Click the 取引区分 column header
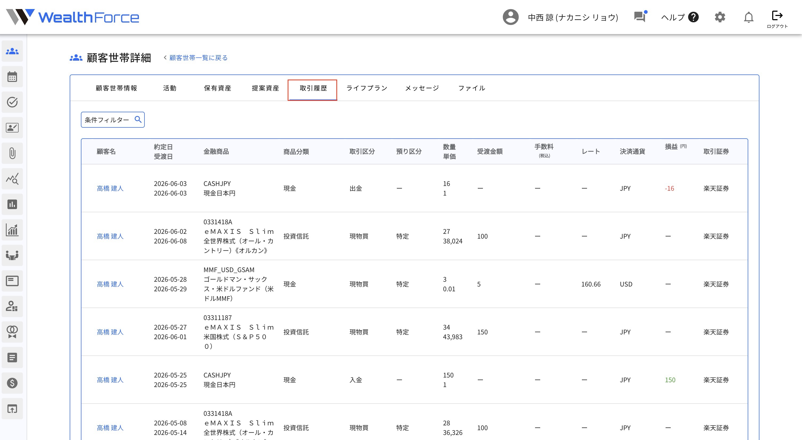The width and height of the screenshot is (802, 440). pyautogui.click(x=362, y=152)
